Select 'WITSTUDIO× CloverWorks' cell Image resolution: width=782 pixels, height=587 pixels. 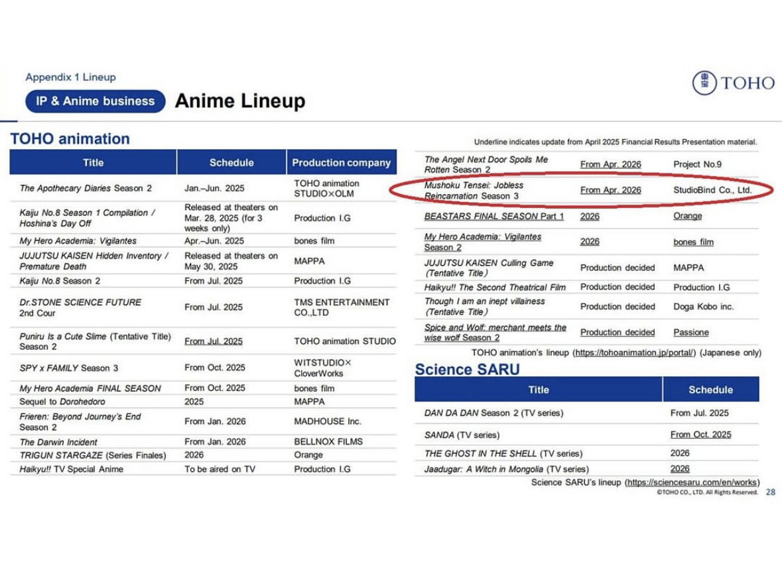[322, 368]
